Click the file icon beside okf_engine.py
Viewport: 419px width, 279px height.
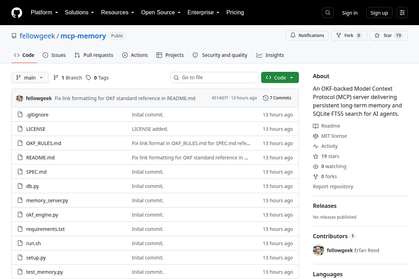point(20,215)
